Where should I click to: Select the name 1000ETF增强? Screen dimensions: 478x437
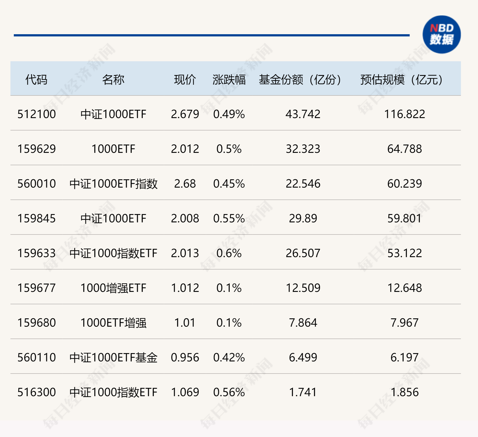pos(113,323)
